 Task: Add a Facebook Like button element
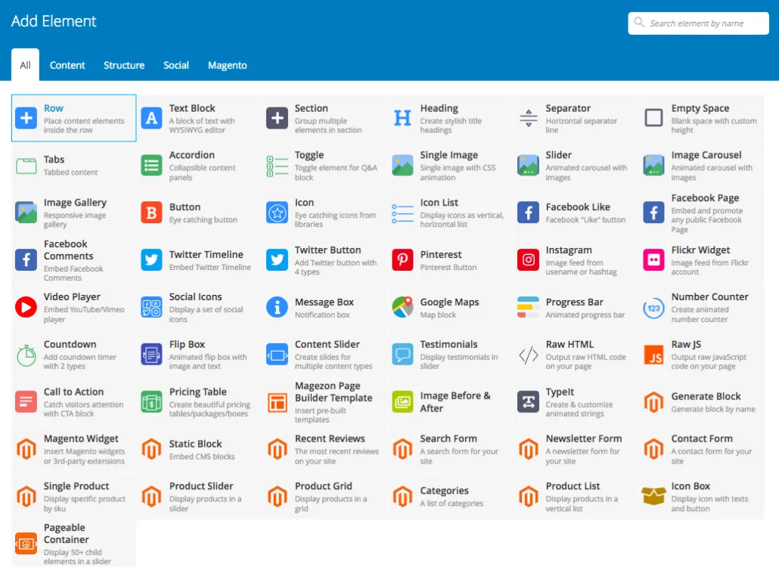click(574, 212)
